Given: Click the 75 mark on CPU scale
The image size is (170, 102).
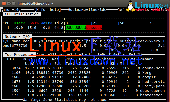Looking at the screenshot, I should click(x=151, y=23).
